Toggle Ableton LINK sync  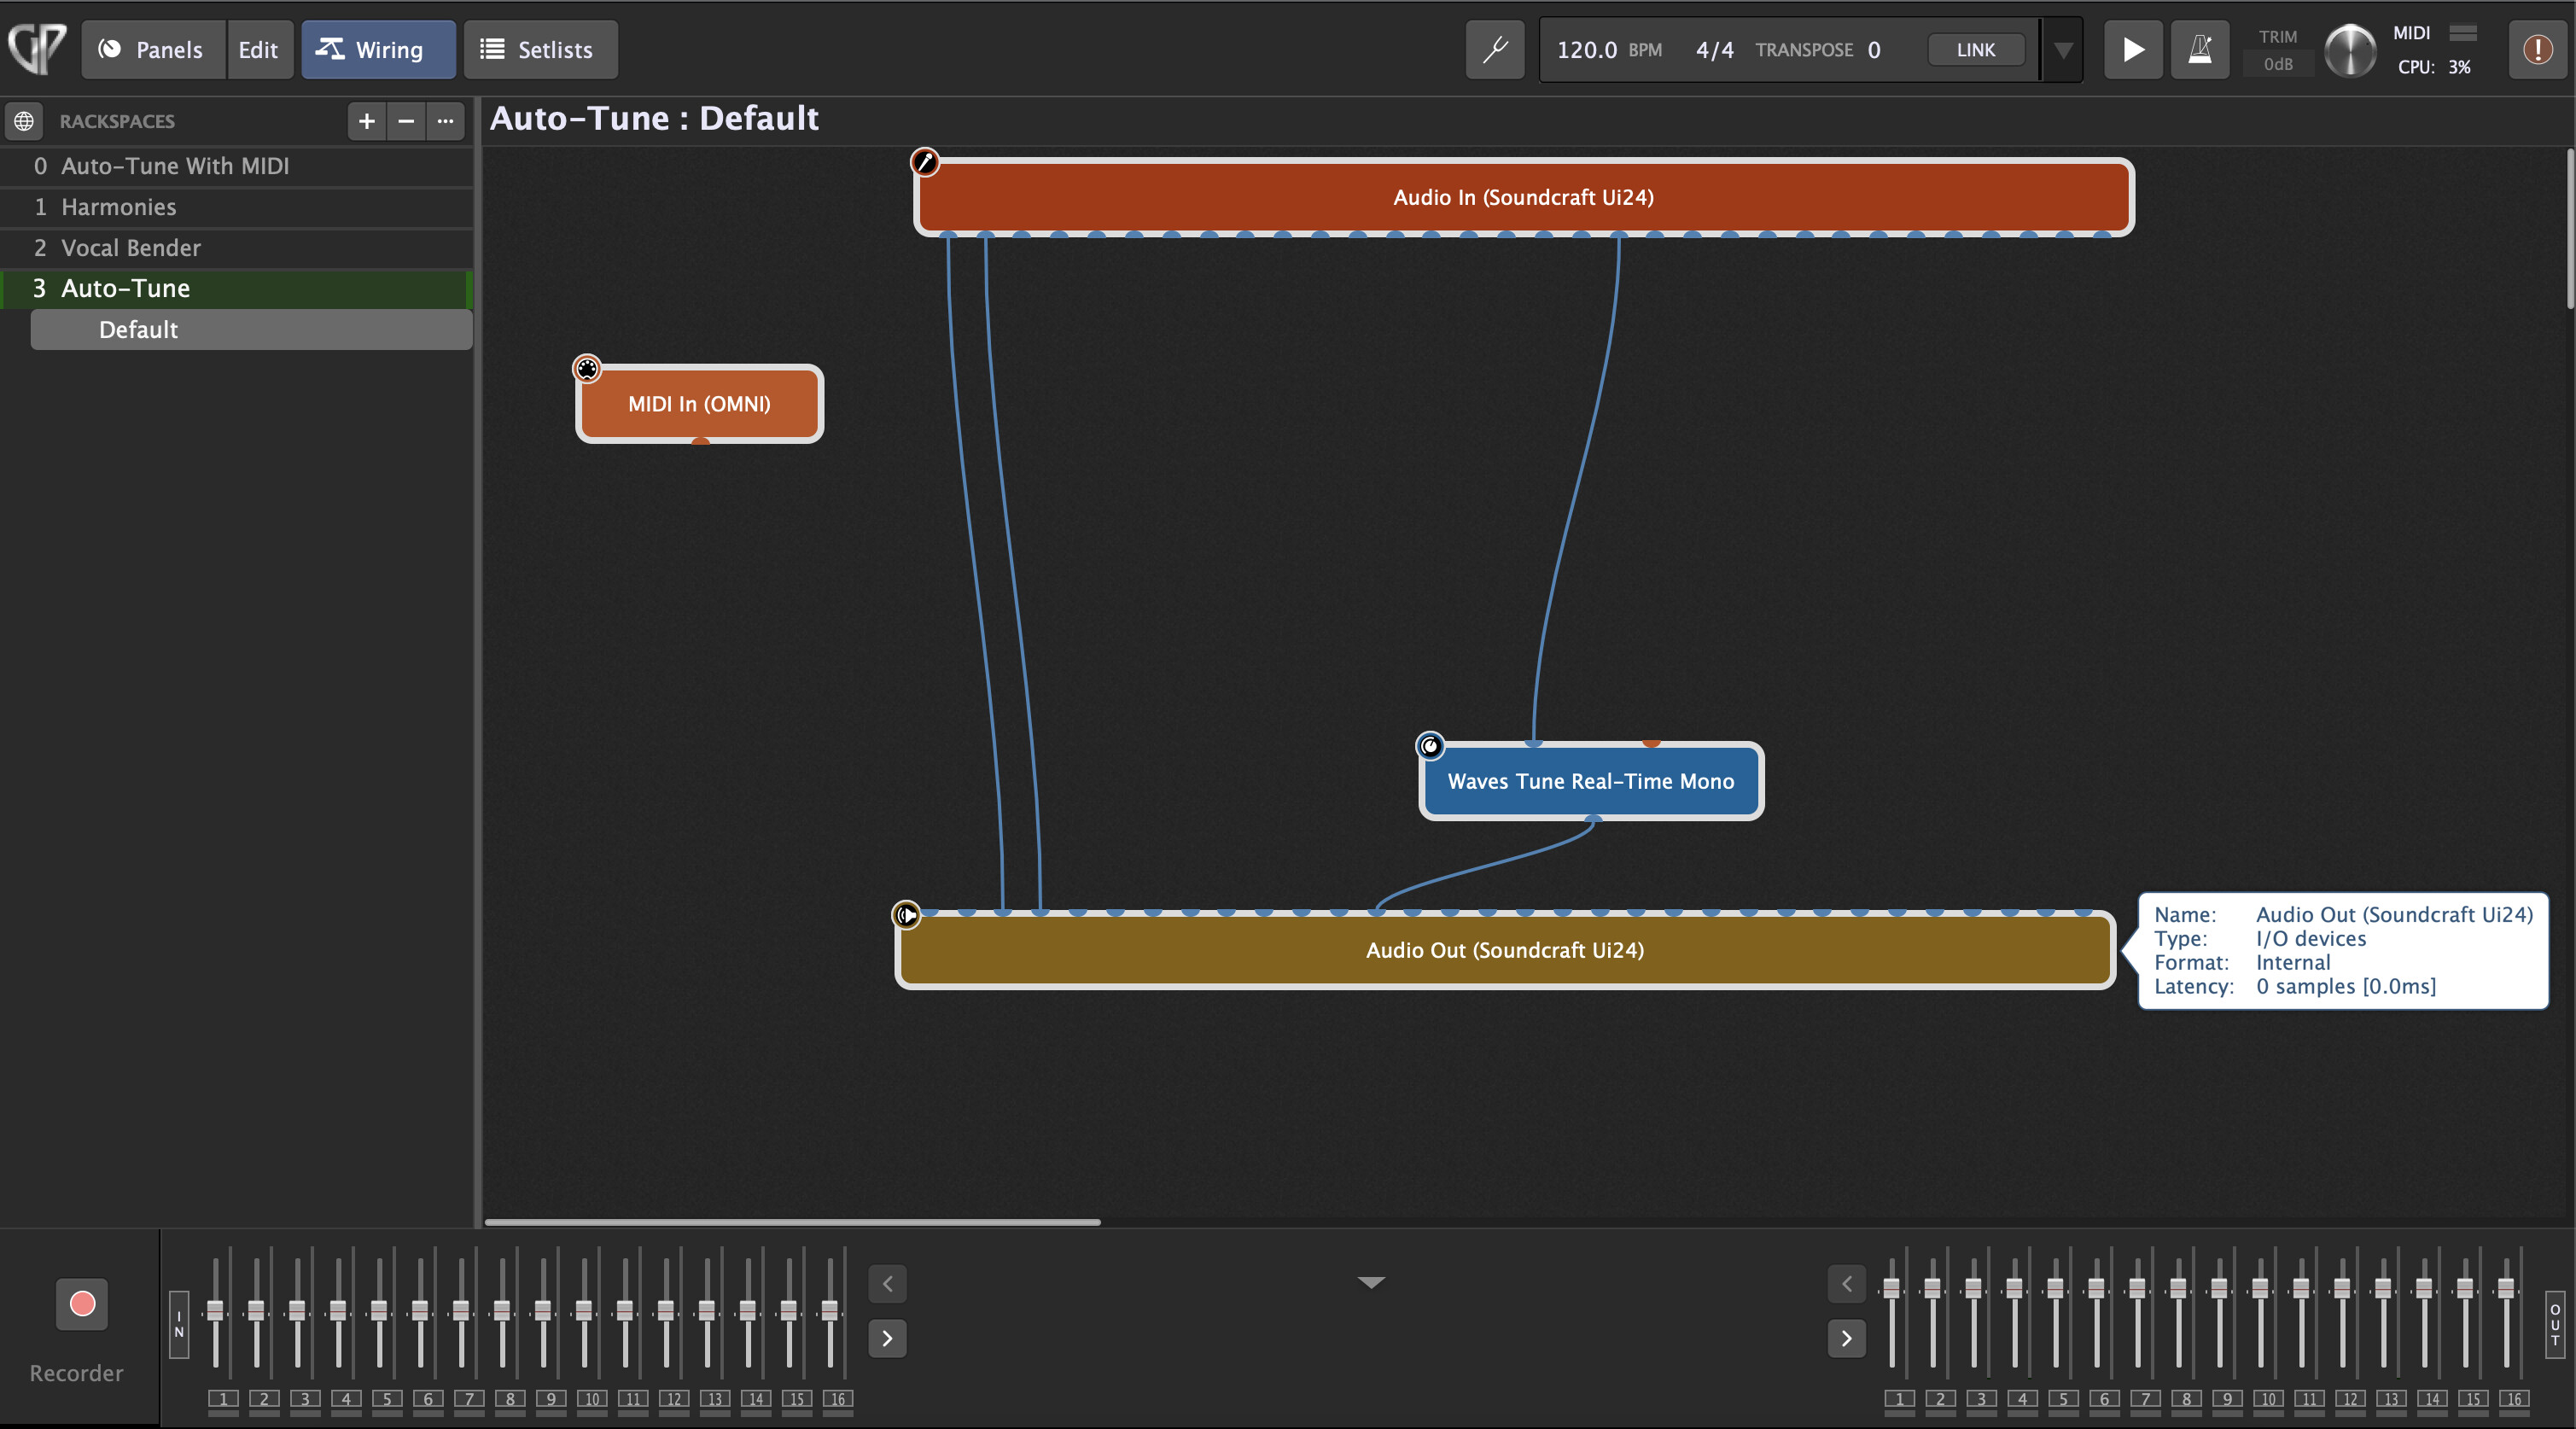(x=1975, y=49)
